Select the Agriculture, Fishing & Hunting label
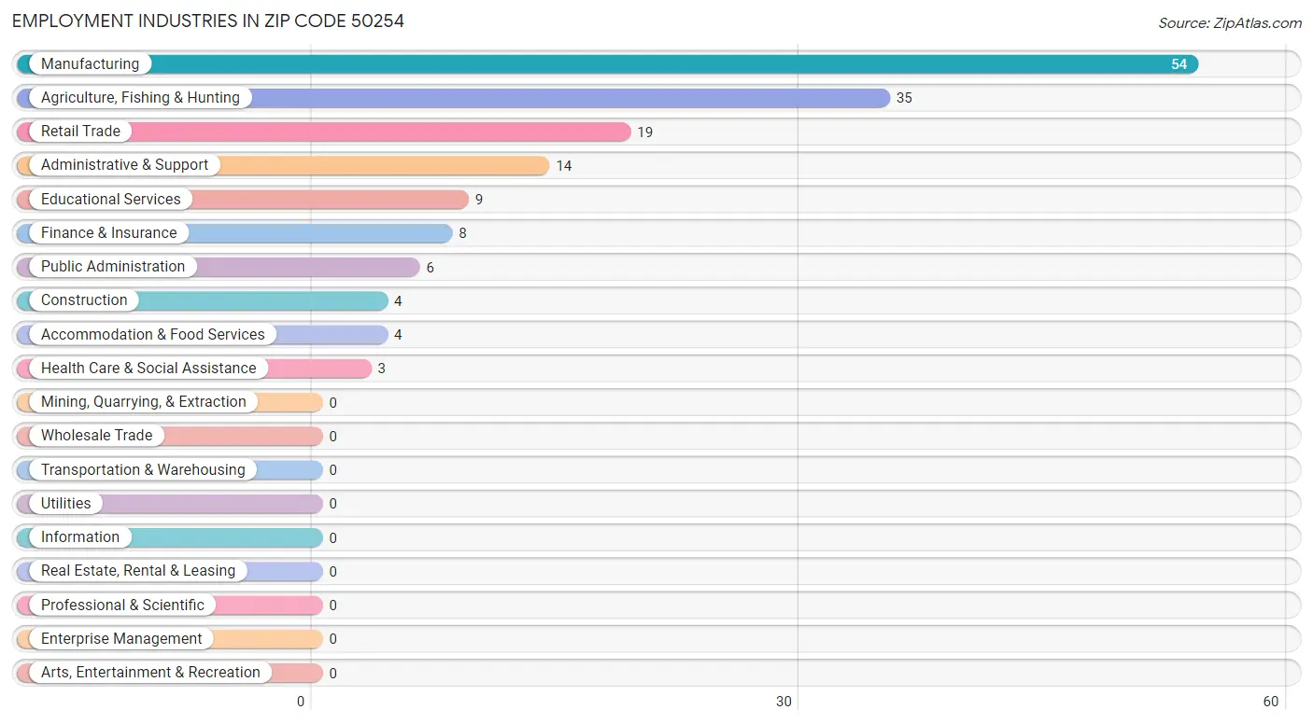Viewport: 1313px width, 724px height. [x=140, y=97]
